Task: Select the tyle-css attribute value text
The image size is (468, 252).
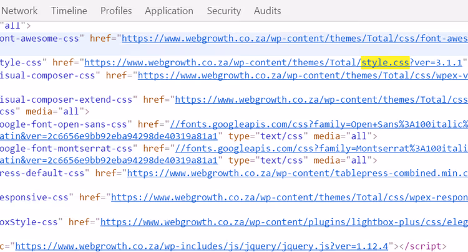Action: pyautogui.click(x=21, y=62)
